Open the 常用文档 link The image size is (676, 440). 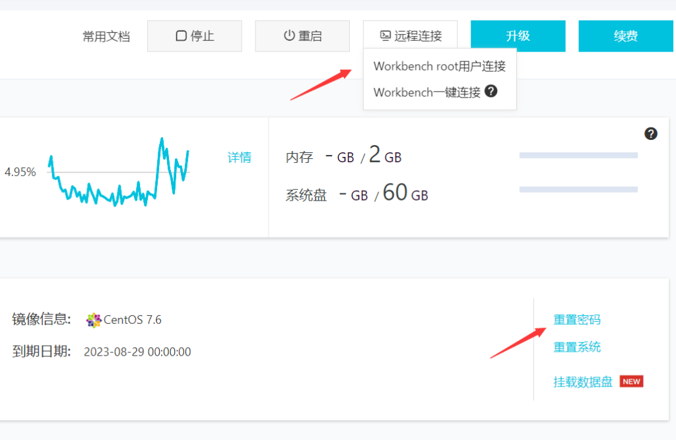(x=106, y=36)
